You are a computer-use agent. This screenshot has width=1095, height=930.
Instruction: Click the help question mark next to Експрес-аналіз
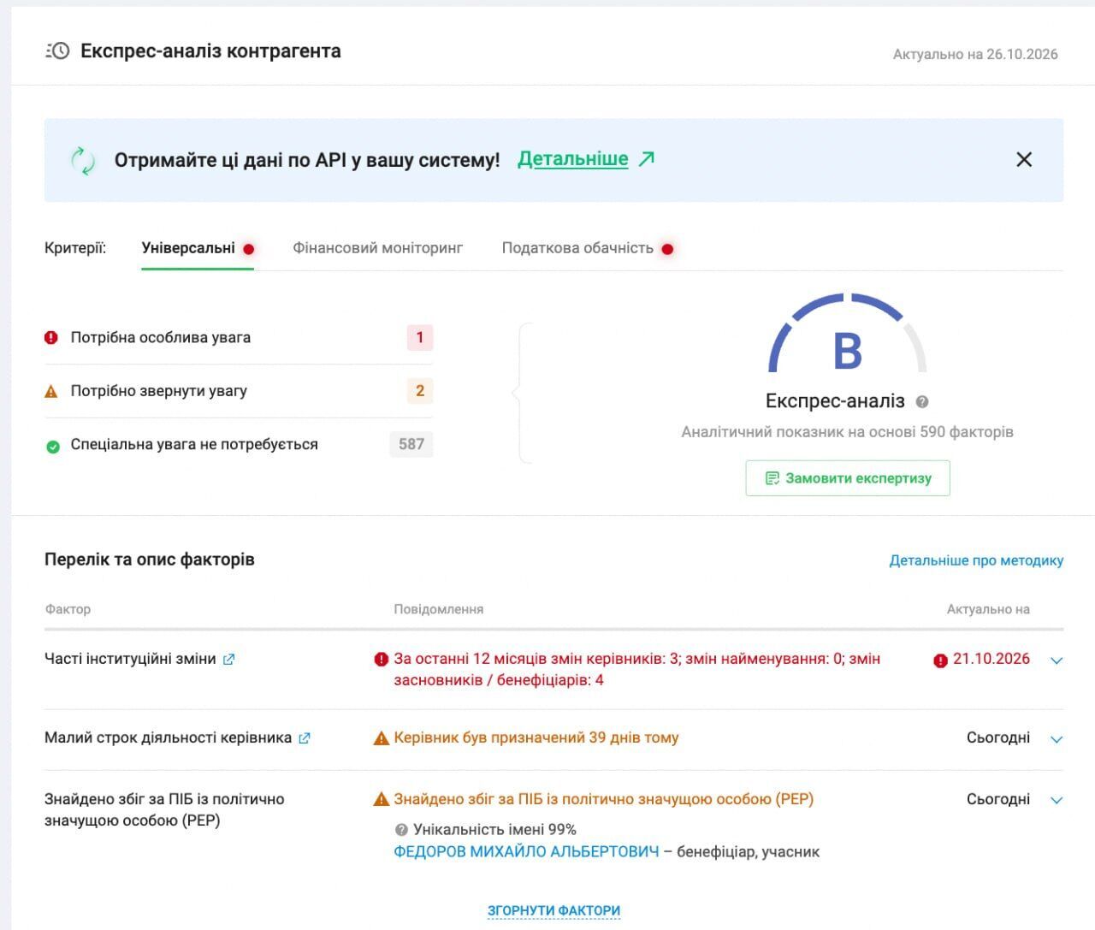[922, 401]
